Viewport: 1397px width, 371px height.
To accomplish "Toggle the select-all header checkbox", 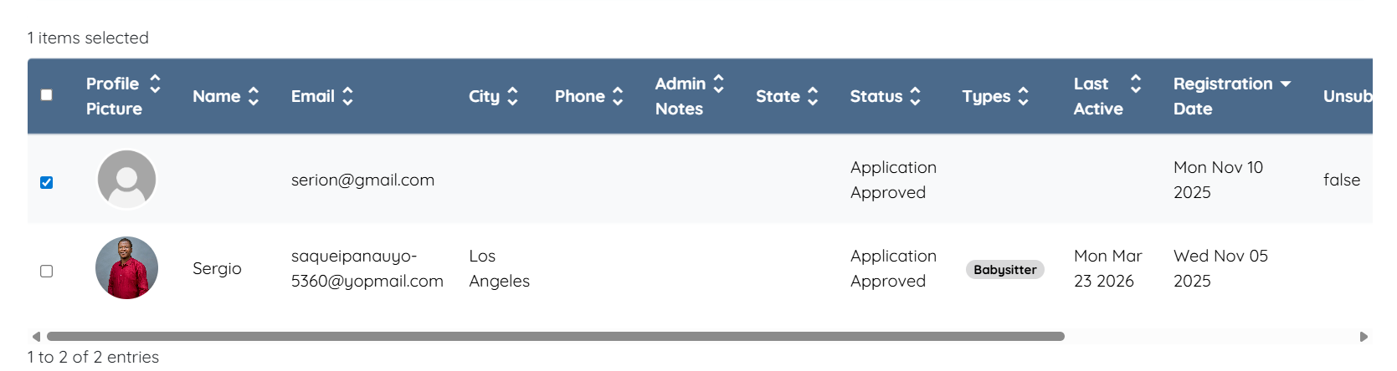I will [47, 95].
